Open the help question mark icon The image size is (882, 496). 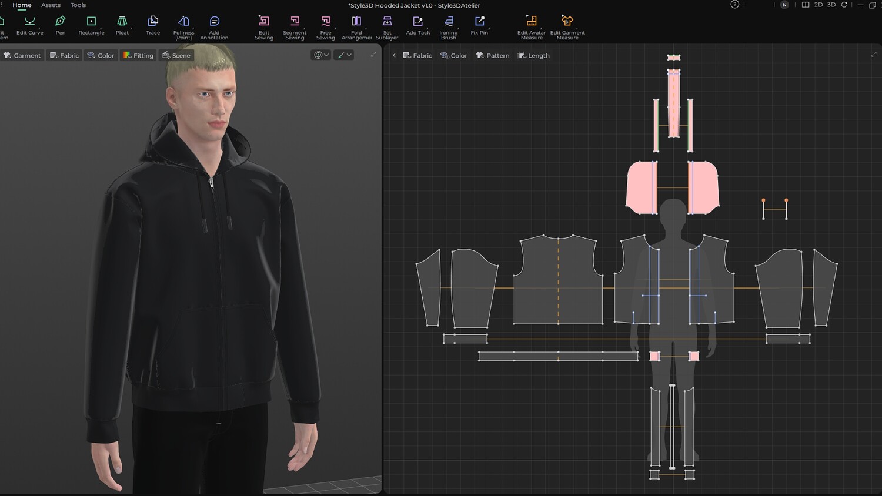(x=735, y=5)
